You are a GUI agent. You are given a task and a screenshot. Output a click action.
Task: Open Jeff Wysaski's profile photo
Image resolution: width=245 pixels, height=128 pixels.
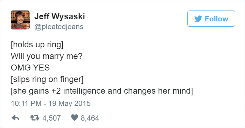20,20
